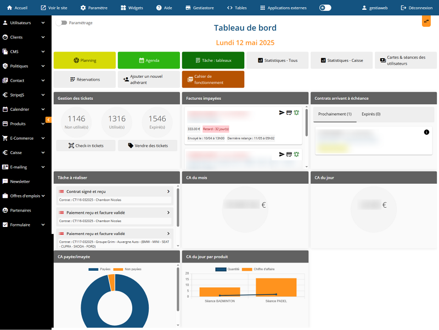Switch to the Prochainement (1) tab

[335, 114]
